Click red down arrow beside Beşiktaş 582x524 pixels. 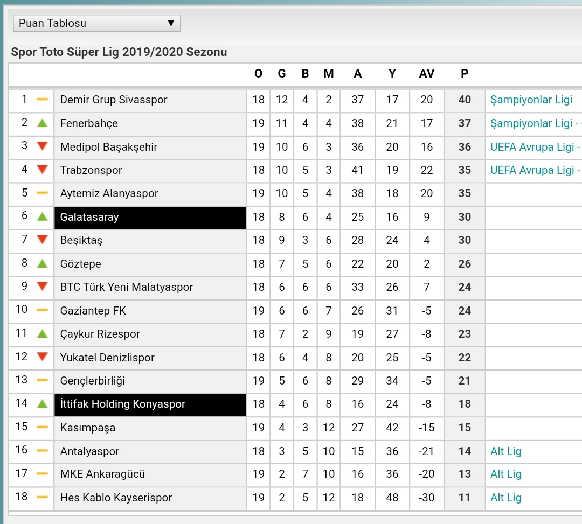(43, 240)
